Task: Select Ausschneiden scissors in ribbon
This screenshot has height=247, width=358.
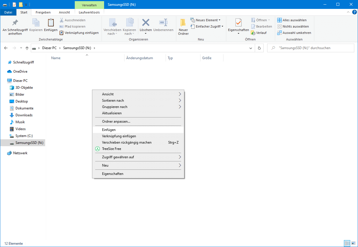Action: [x=72, y=20]
